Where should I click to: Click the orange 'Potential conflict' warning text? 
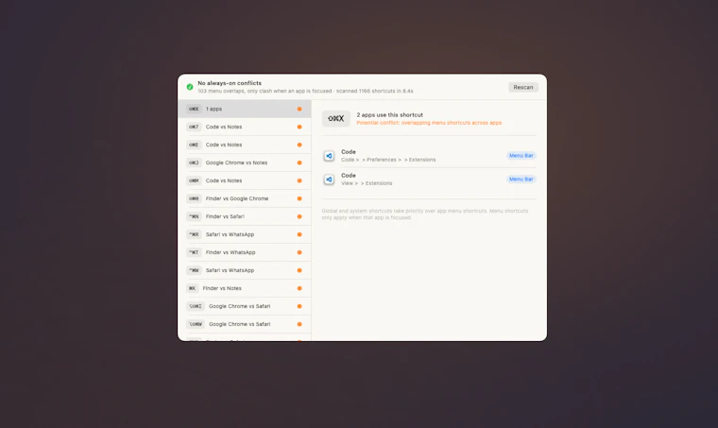tap(429, 123)
